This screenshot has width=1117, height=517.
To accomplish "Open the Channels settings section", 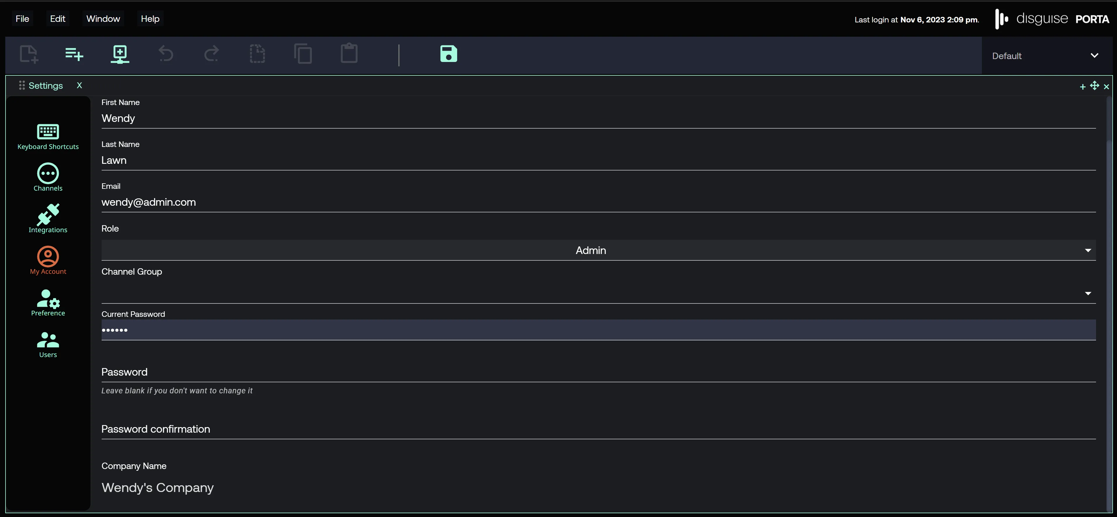I will pos(48,177).
